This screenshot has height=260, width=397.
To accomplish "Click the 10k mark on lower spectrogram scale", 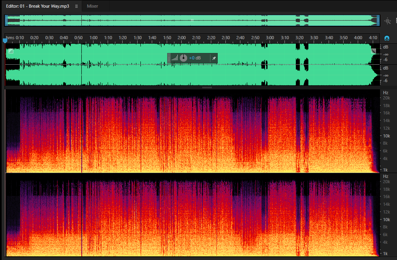I will 386,220.
